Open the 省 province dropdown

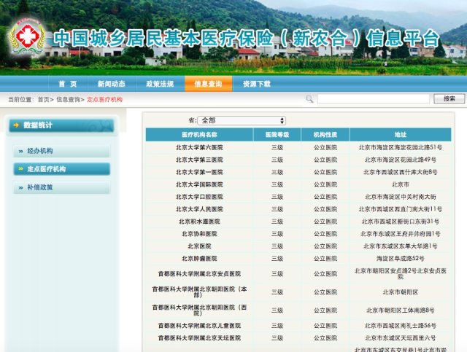pyautogui.click(x=242, y=120)
